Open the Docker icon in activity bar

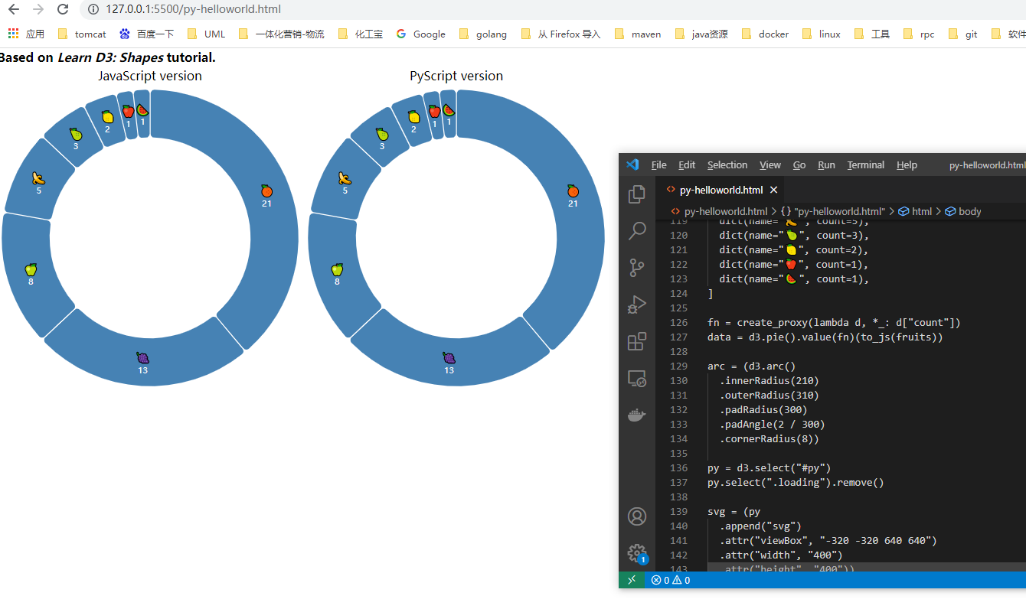click(x=637, y=415)
